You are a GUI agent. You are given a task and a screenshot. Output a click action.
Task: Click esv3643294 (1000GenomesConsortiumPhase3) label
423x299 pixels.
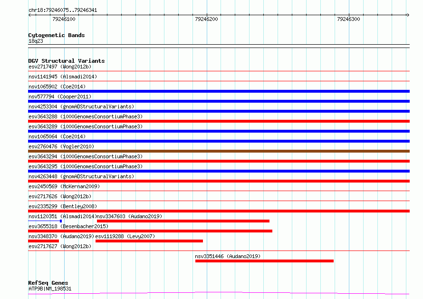click(x=86, y=156)
